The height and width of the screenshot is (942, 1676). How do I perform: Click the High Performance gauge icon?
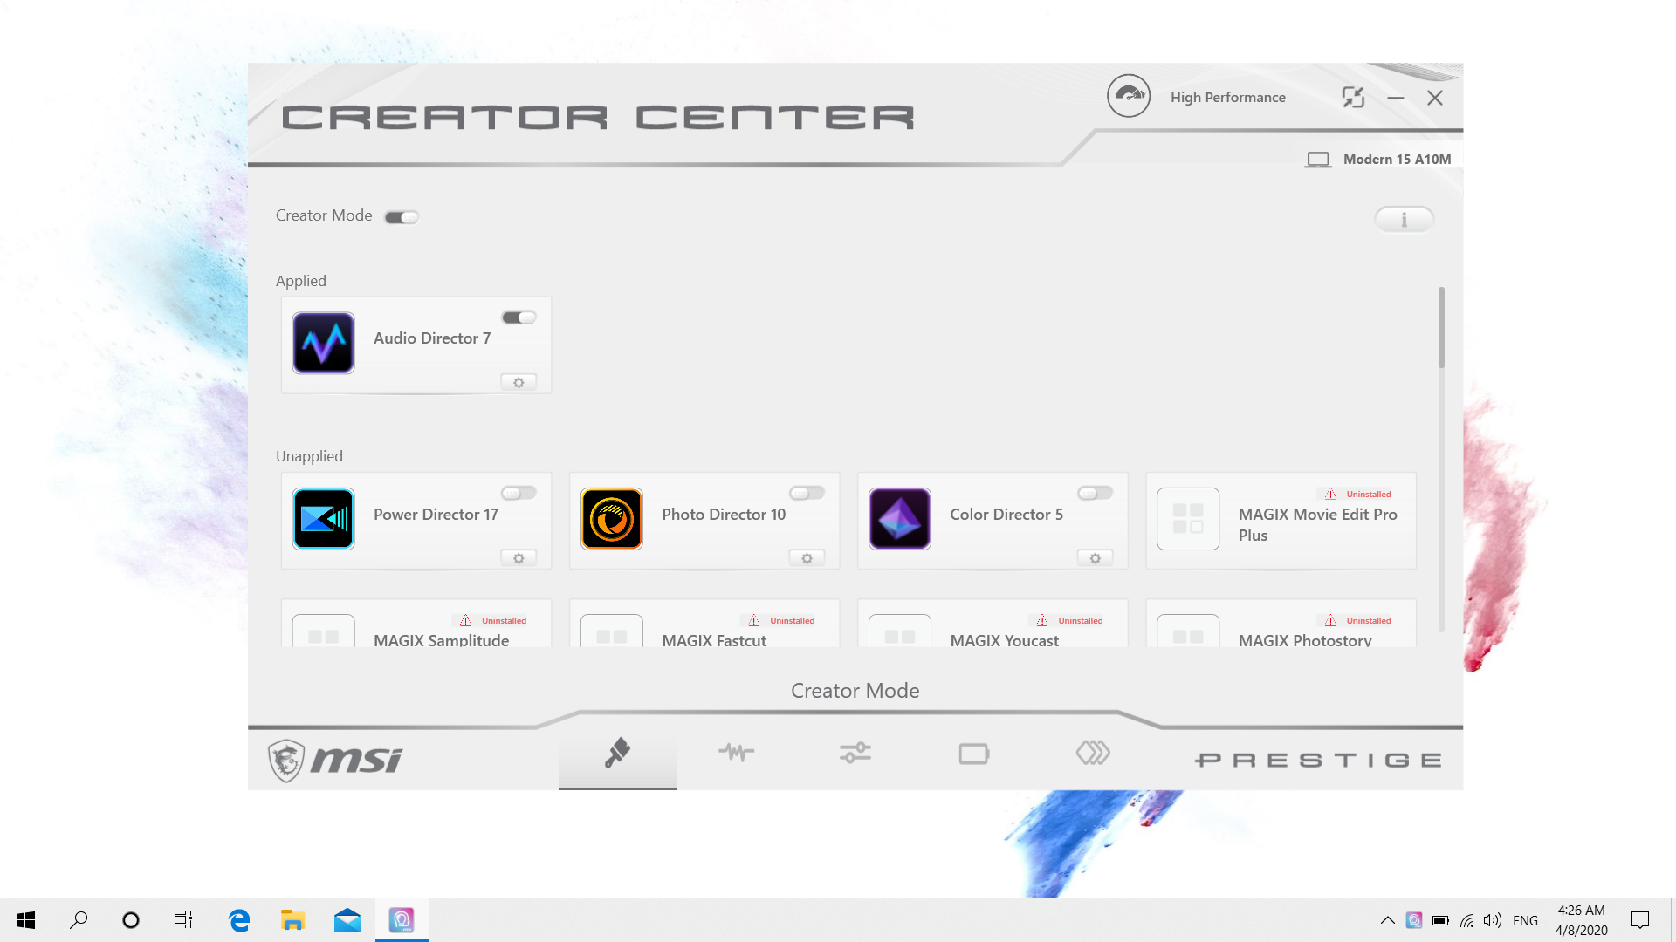tap(1129, 96)
